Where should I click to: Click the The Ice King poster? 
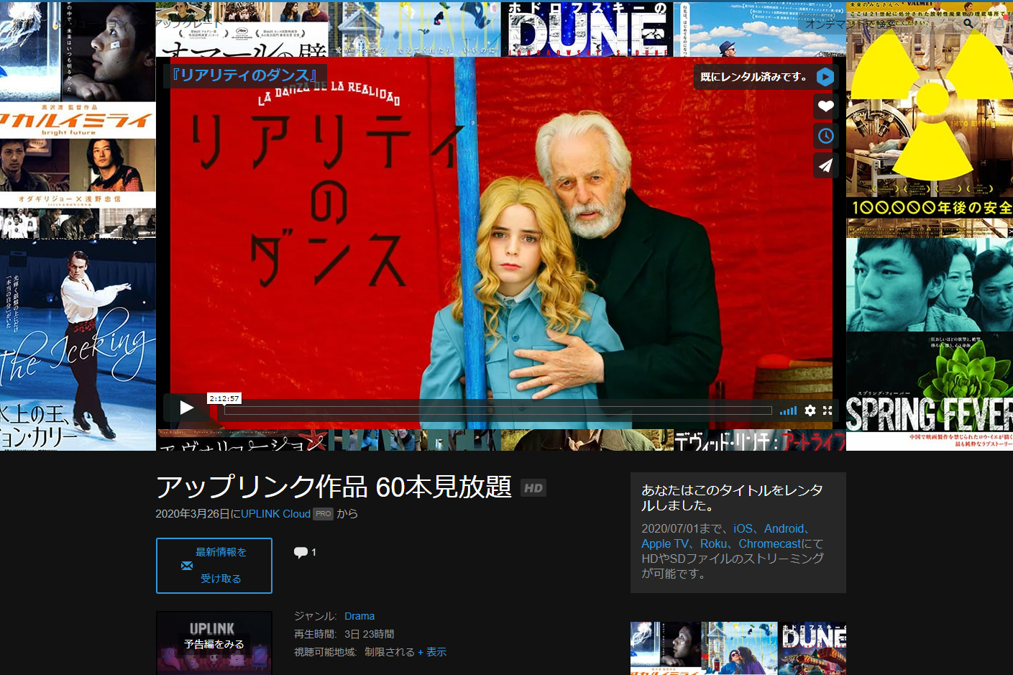pos(78,345)
